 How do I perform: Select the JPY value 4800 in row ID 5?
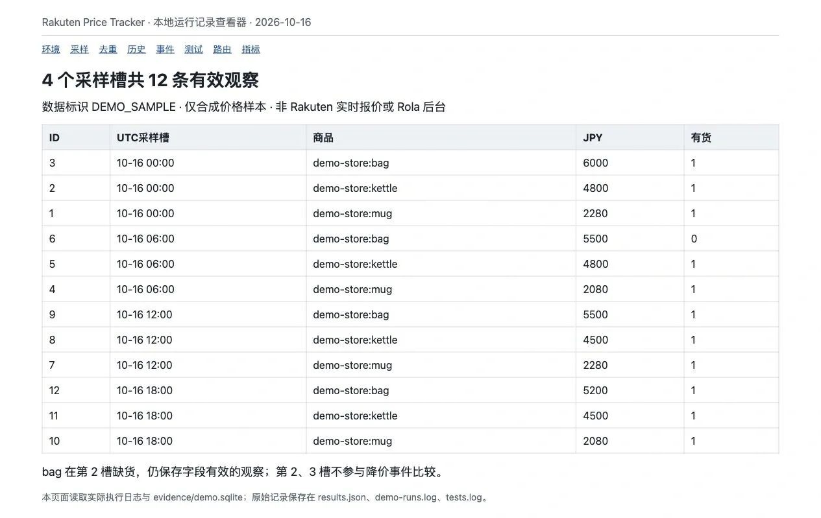pyautogui.click(x=596, y=264)
